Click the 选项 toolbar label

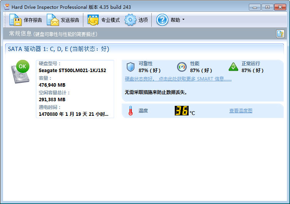click(143, 20)
